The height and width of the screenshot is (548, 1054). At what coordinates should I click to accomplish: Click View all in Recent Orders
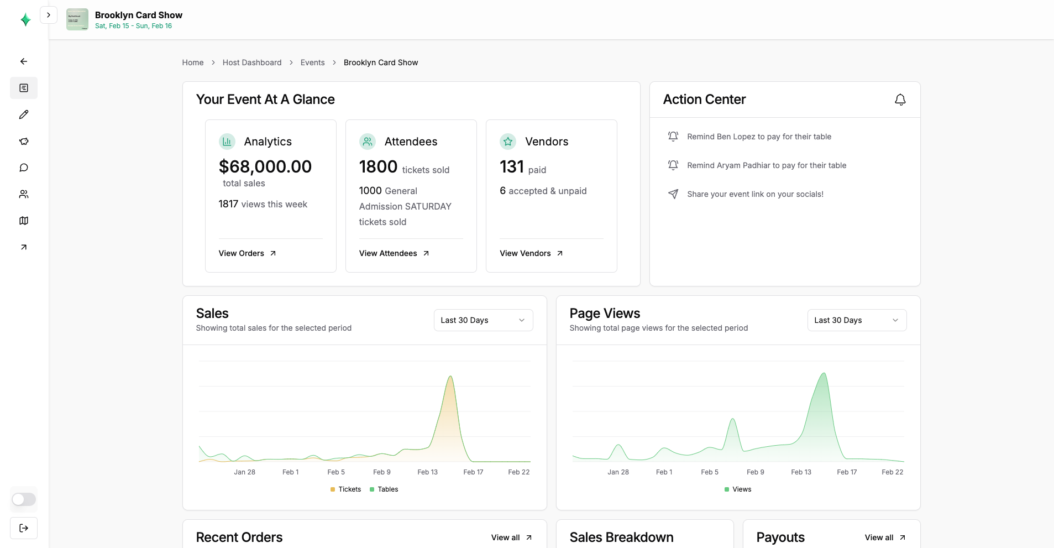pyautogui.click(x=511, y=537)
